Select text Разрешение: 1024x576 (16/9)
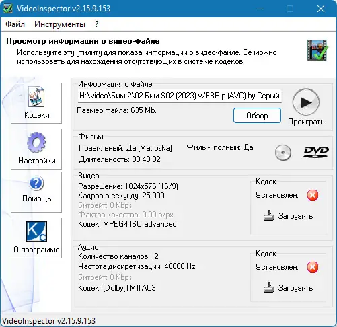337x327 pixels. (x=128, y=186)
